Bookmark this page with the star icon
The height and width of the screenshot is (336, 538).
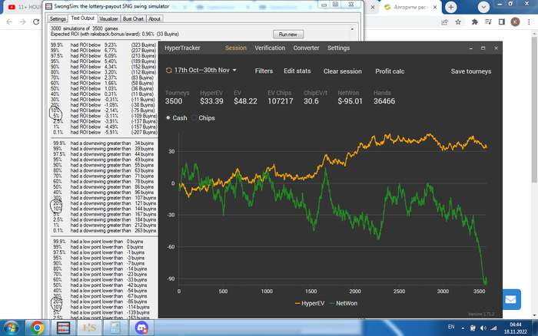tap(458, 22)
